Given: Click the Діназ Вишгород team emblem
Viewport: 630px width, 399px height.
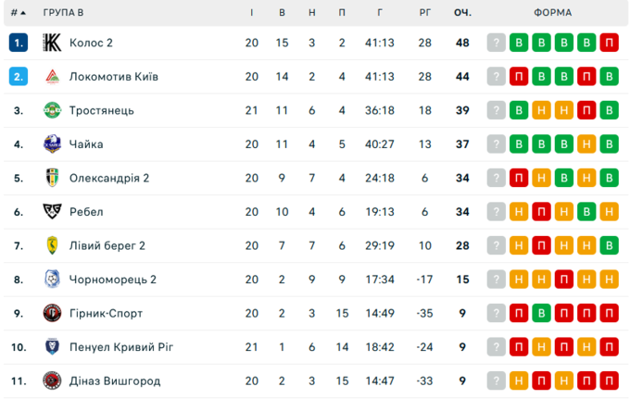Looking at the screenshot, I should [52, 380].
